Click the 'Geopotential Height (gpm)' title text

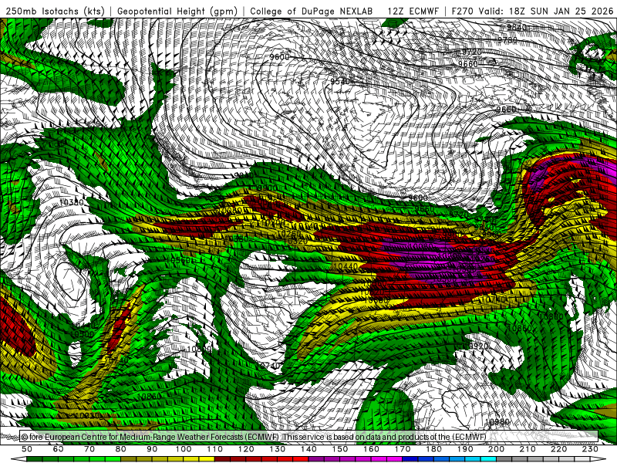click(x=177, y=12)
